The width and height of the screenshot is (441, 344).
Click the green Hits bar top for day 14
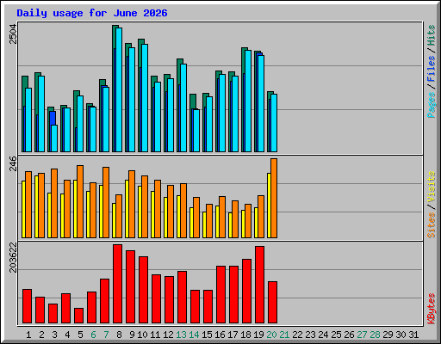(193, 101)
